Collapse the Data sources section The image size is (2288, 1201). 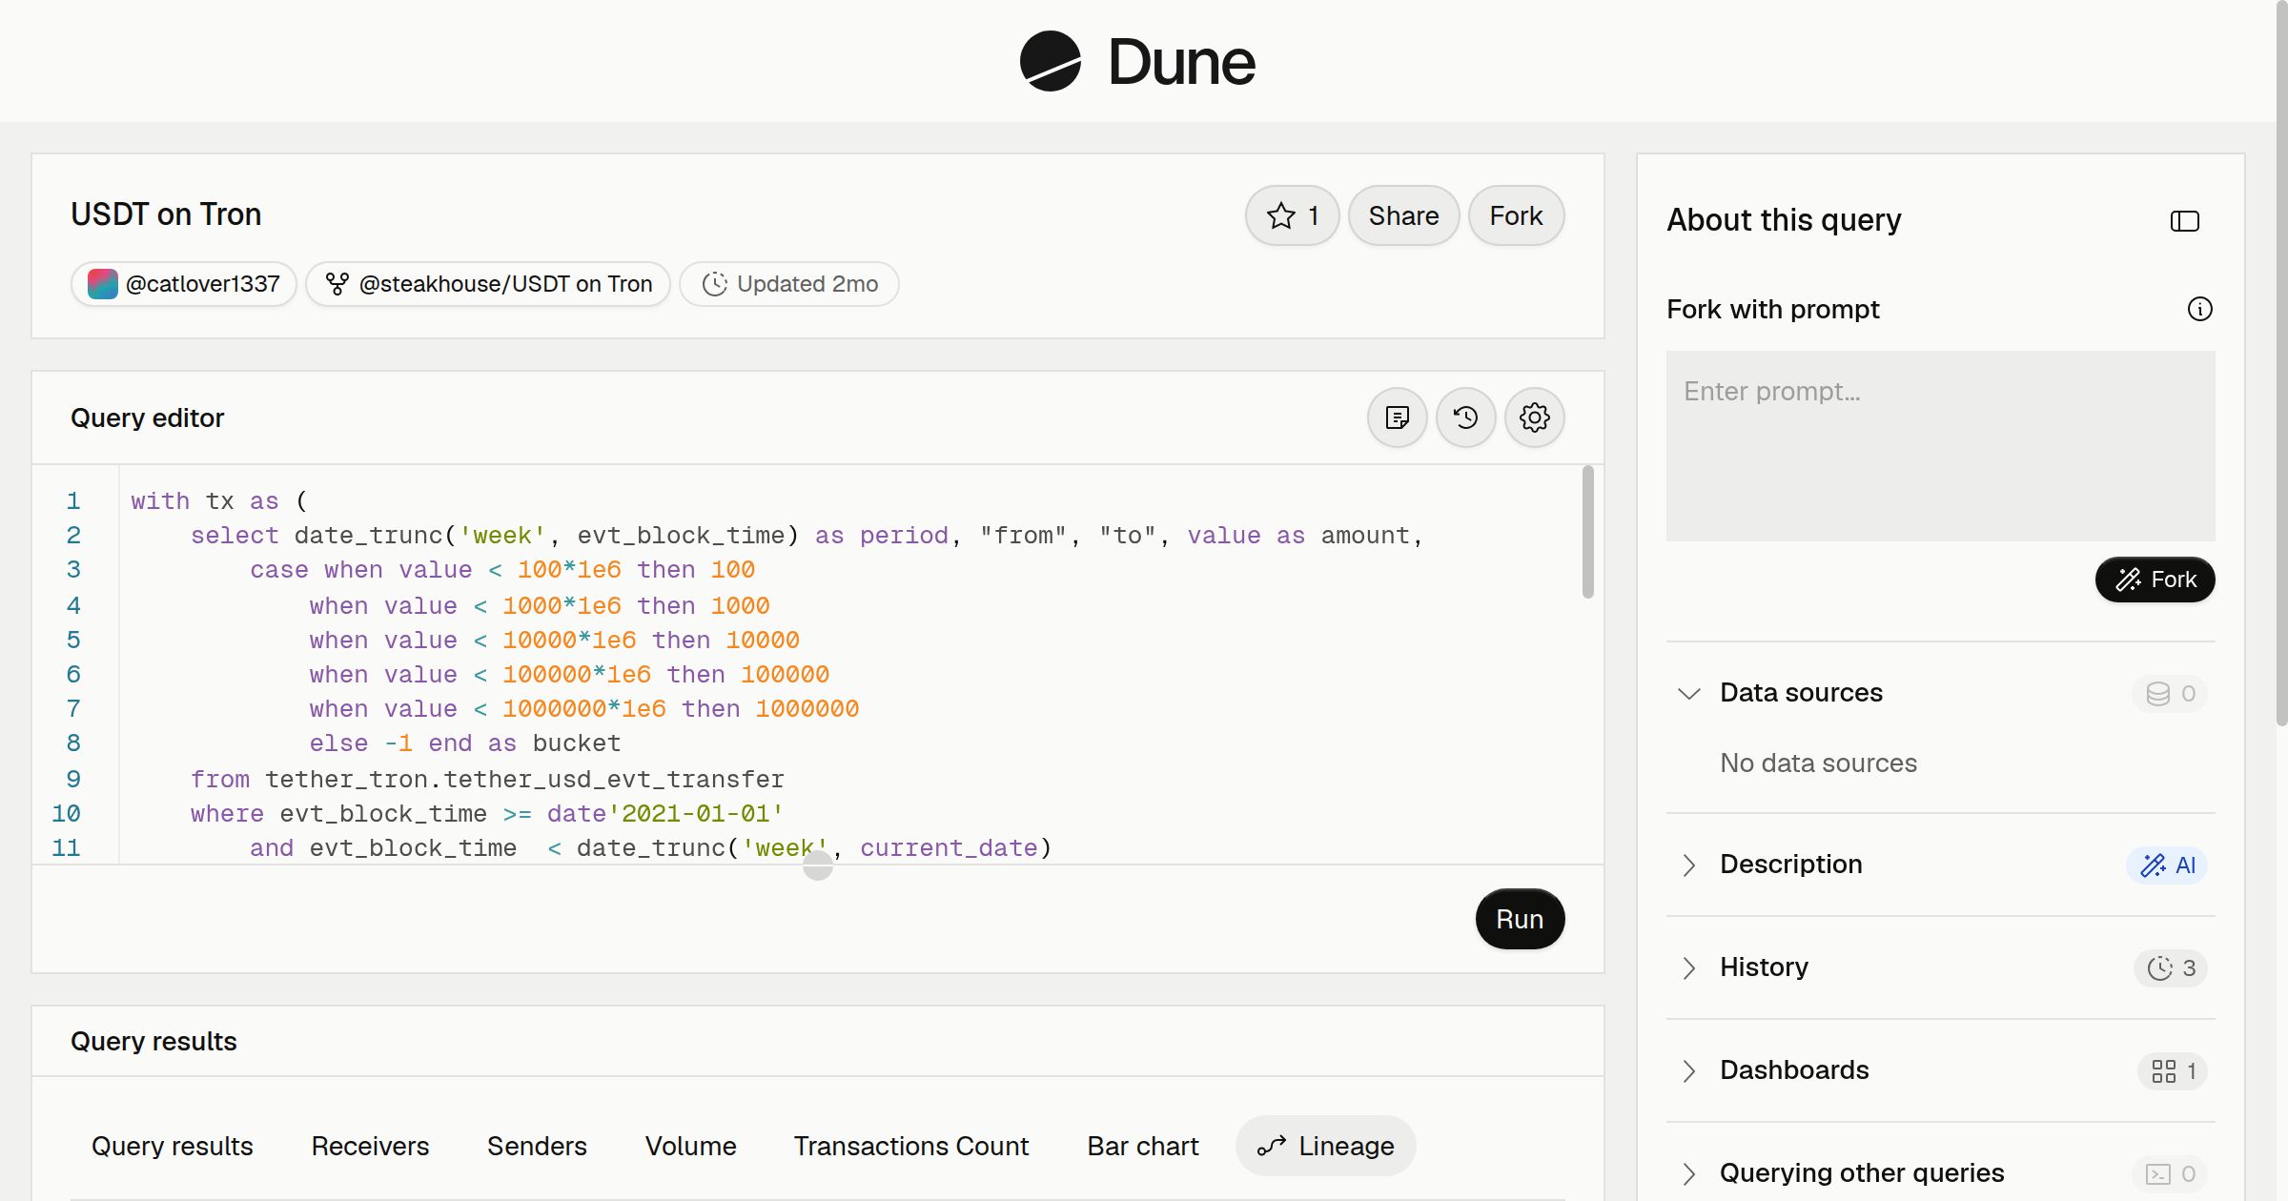(1688, 693)
